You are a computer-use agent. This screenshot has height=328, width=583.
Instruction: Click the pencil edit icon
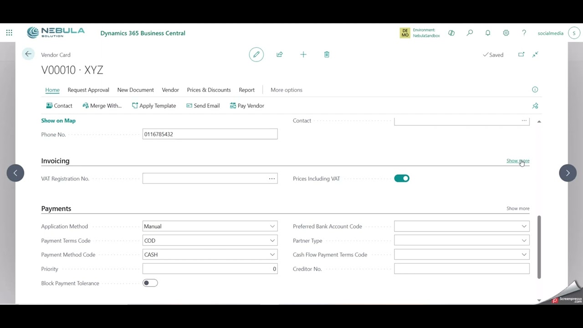(x=256, y=55)
